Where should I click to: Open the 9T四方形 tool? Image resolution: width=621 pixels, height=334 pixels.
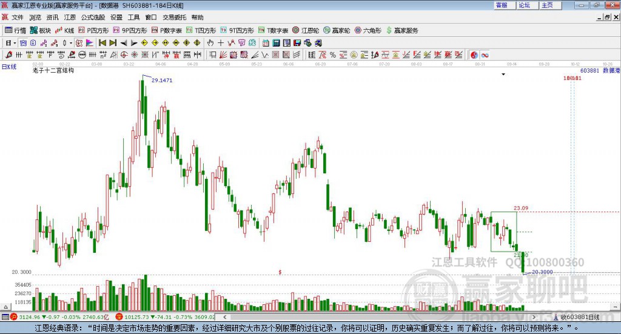pos(237,30)
